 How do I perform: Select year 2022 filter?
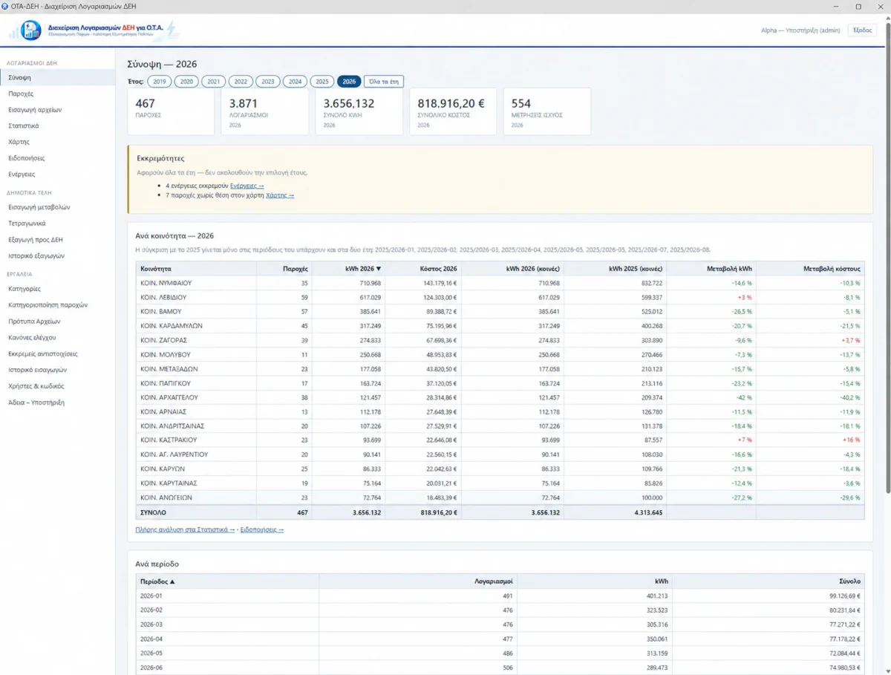(x=241, y=82)
